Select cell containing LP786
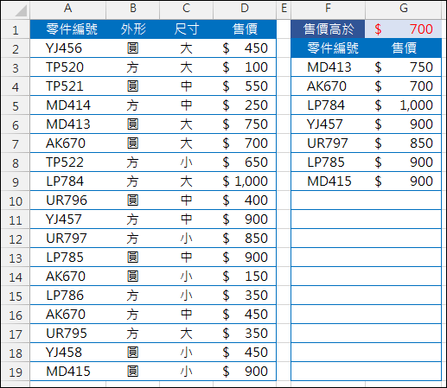447x388 pixels. 68,296
